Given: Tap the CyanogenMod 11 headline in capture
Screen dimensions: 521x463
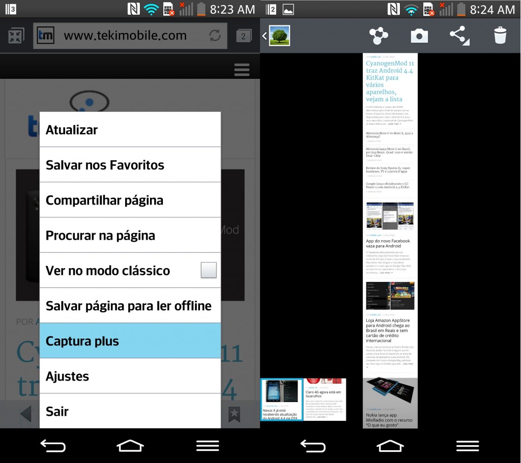Looking at the screenshot, I should 390,81.
